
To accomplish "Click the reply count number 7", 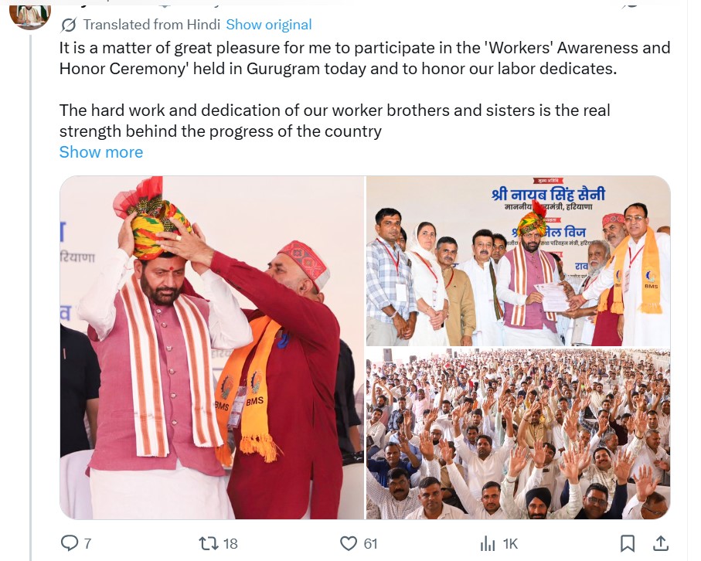I will click(x=87, y=543).
